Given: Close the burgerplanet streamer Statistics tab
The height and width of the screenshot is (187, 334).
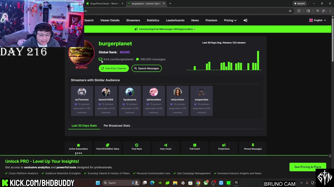Looking at the screenshot, I should tap(164, 4).
